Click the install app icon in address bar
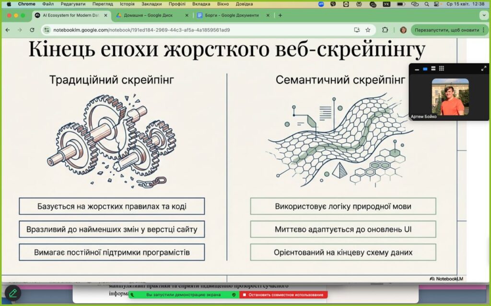The image size is (491, 306). [x=357, y=30]
